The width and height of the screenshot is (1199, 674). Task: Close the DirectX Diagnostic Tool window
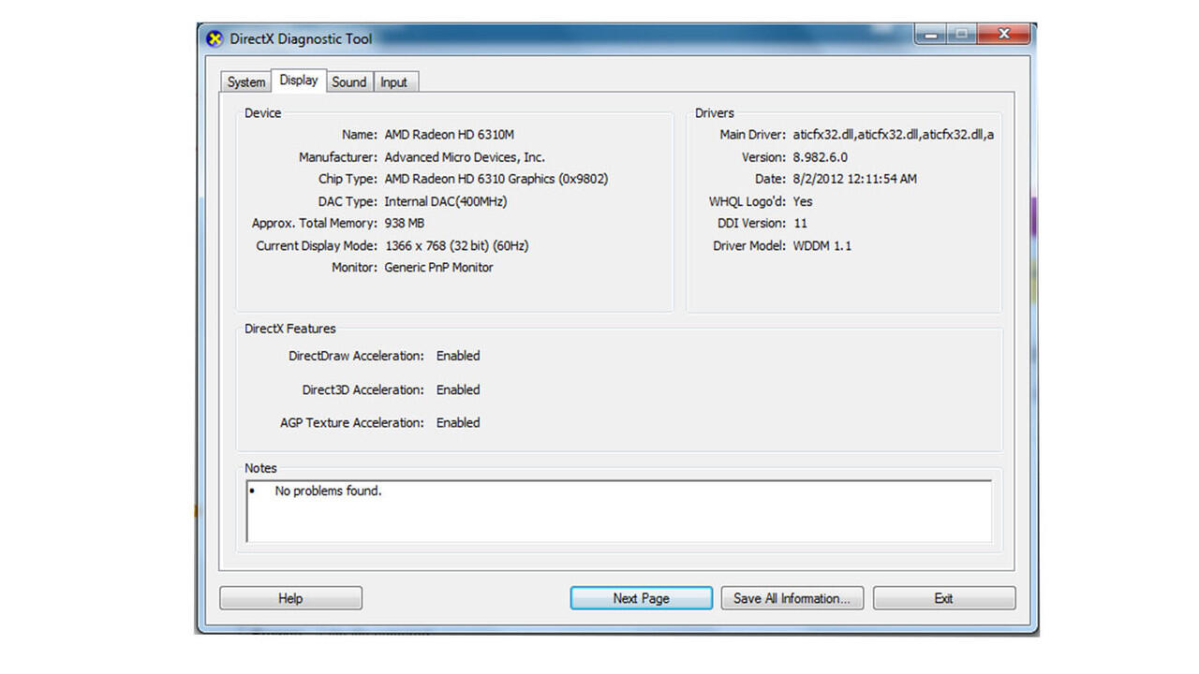[x=1004, y=35]
